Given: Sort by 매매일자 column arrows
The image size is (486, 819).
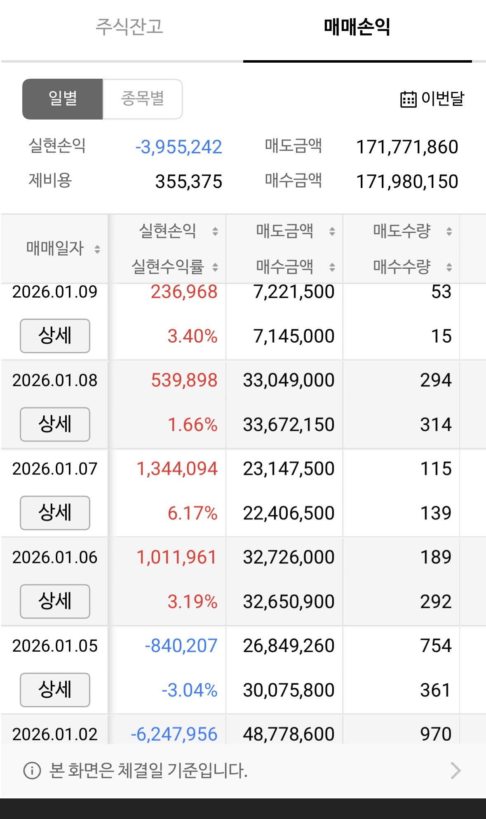Looking at the screenshot, I should (97, 249).
